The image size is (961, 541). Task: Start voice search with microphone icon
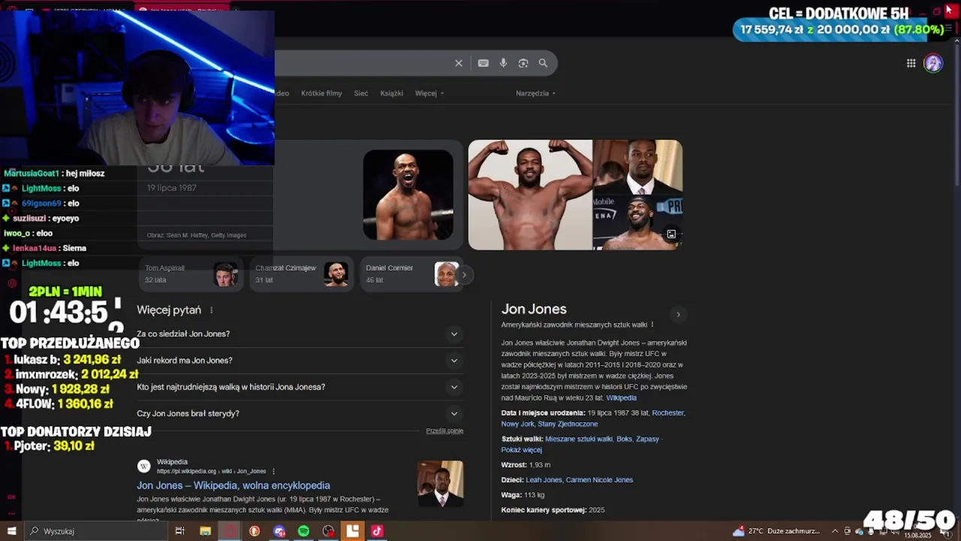(x=503, y=63)
